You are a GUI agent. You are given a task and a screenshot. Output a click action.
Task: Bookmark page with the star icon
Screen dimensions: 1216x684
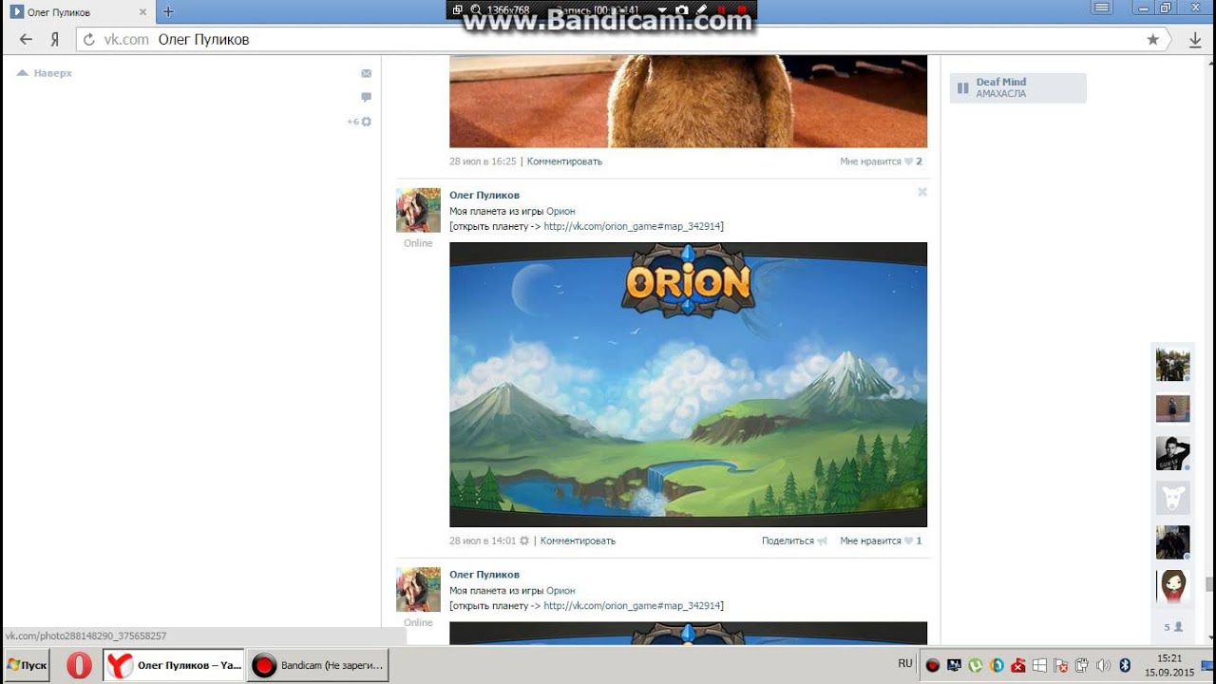coord(1152,40)
